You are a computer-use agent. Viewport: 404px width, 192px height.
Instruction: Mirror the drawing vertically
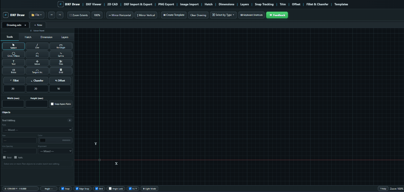click(x=146, y=15)
